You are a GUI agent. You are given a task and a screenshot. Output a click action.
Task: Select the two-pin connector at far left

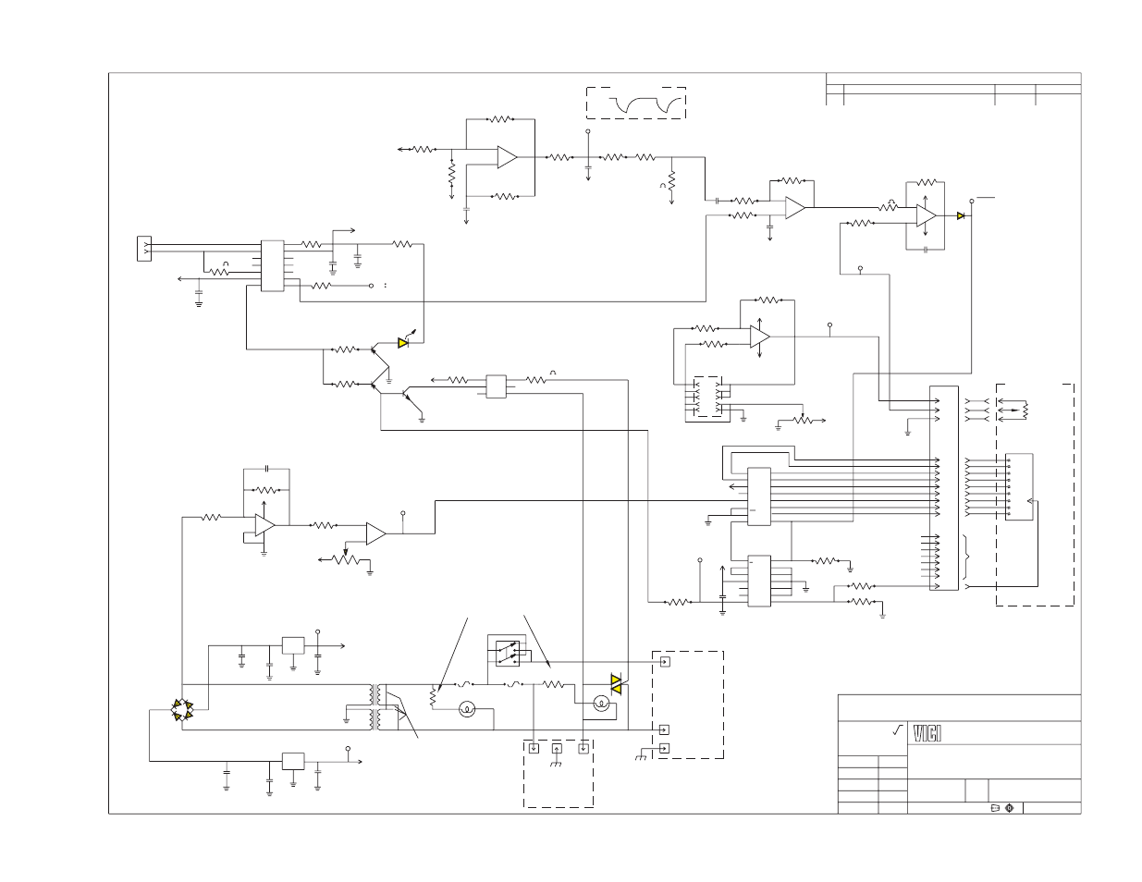pyautogui.click(x=143, y=248)
